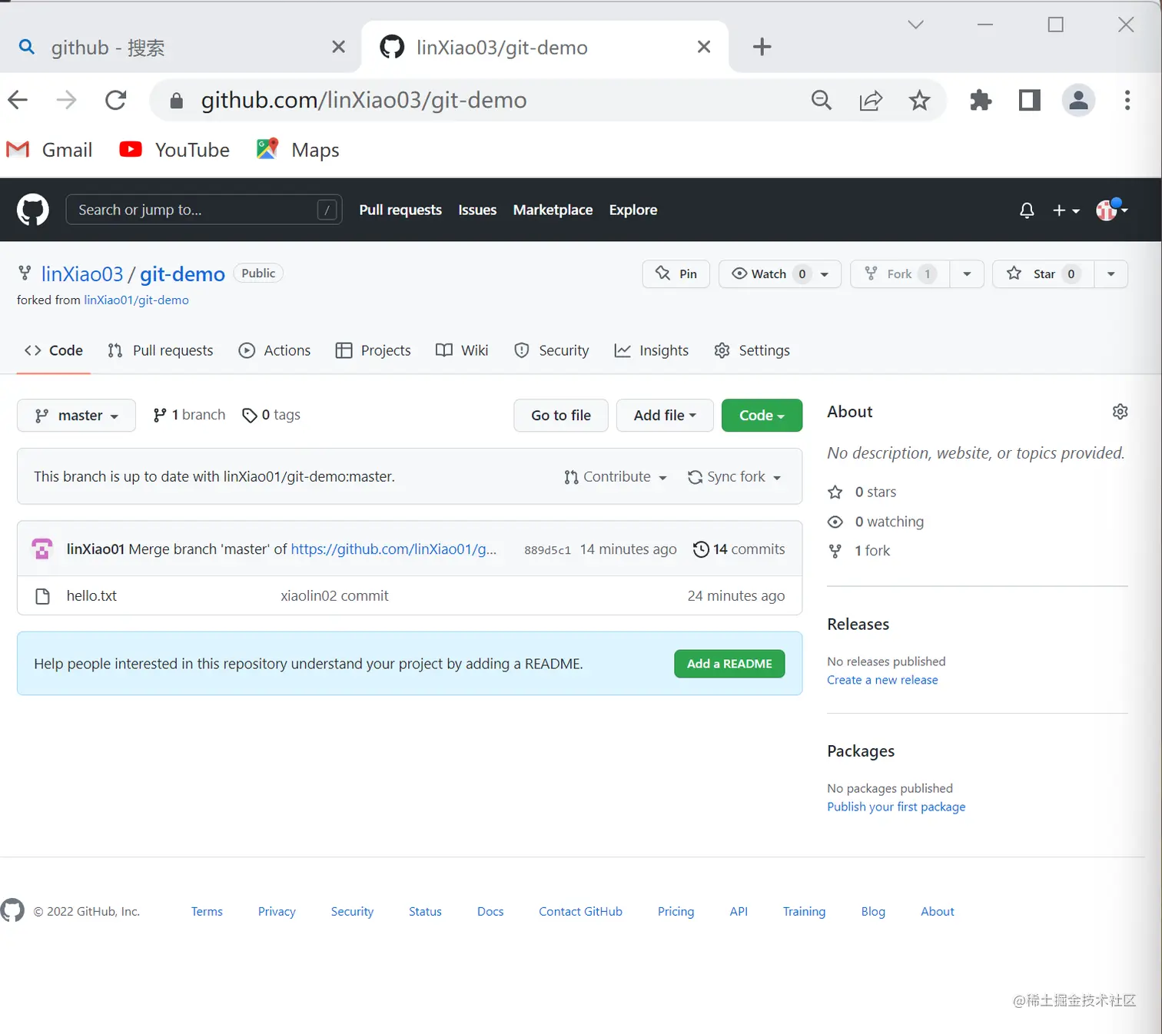Image resolution: width=1162 pixels, height=1034 pixels.
Task: Select the Settings tab
Action: [752, 350]
